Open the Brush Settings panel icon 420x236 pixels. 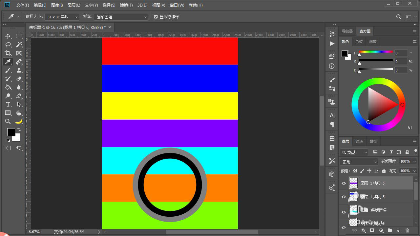(332, 89)
